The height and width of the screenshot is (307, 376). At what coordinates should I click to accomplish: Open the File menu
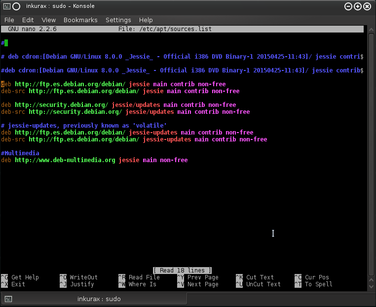coord(9,20)
